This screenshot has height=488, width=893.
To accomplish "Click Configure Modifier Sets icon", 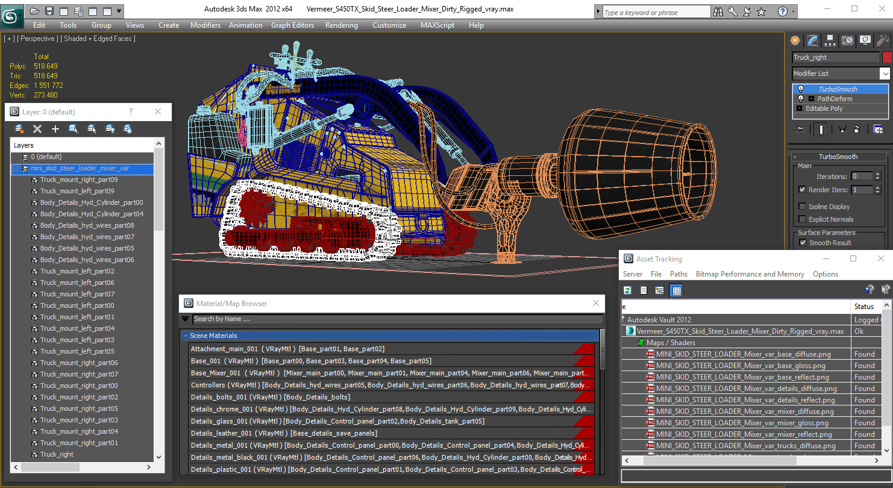I will tap(878, 129).
